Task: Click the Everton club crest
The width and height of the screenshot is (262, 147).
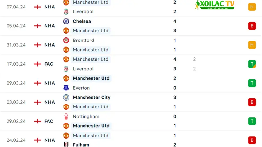Action: tap(66, 88)
